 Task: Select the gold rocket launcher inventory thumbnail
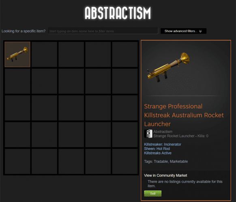[17, 54]
